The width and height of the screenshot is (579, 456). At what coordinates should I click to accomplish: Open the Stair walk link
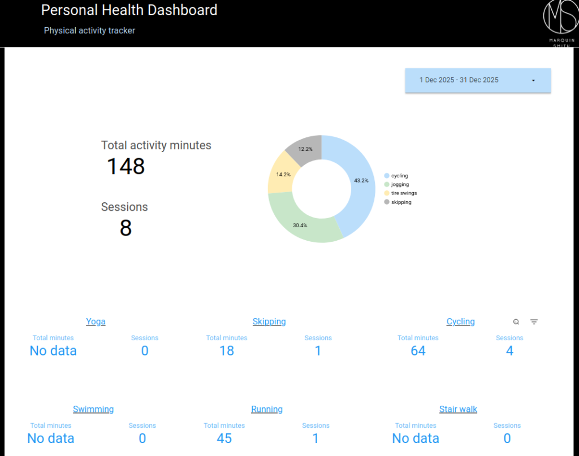click(x=458, y=409)
